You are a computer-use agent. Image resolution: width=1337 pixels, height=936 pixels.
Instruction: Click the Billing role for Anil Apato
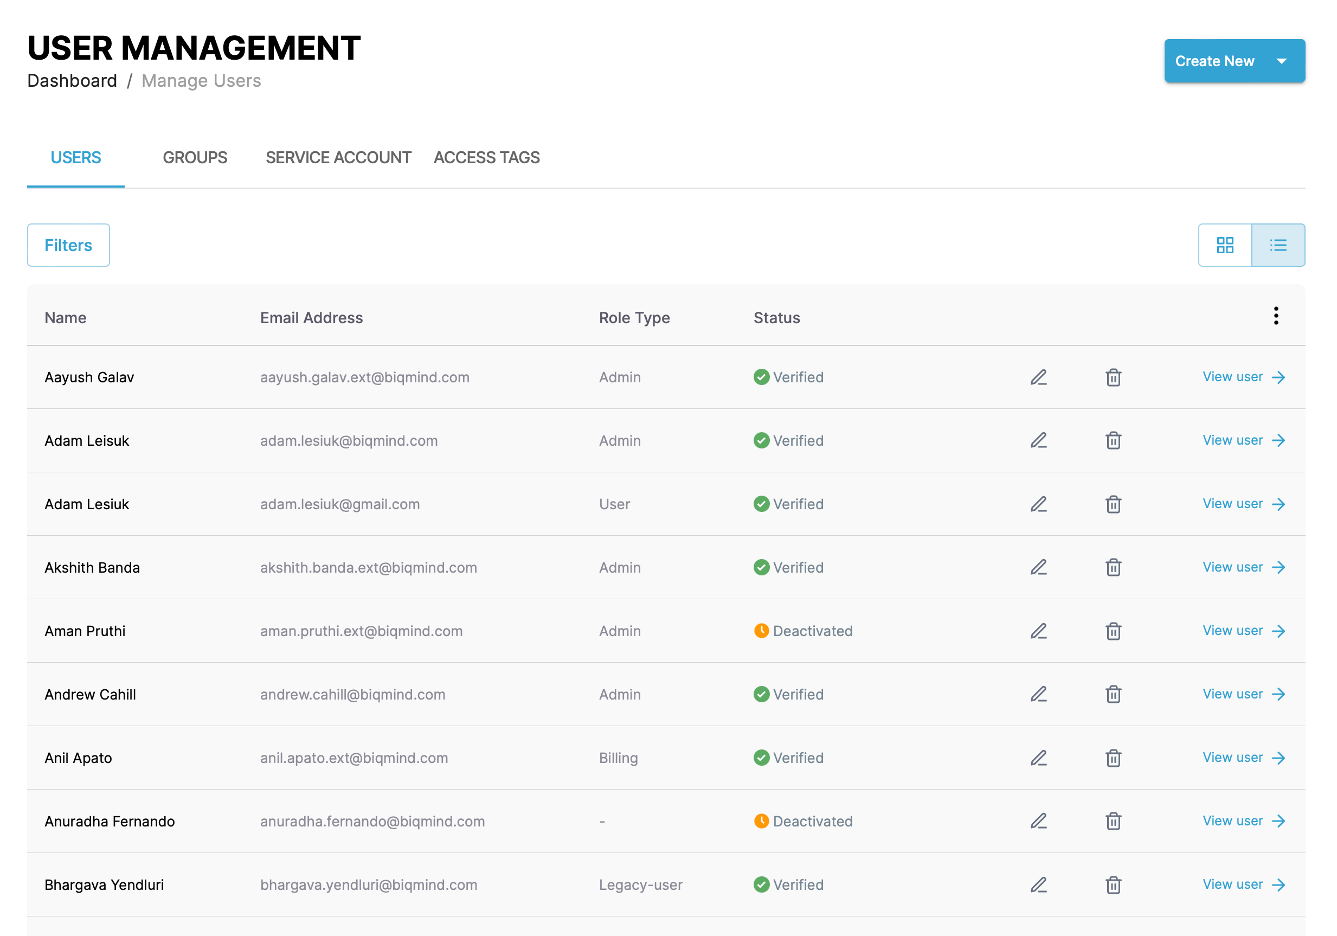coord(619,758)
